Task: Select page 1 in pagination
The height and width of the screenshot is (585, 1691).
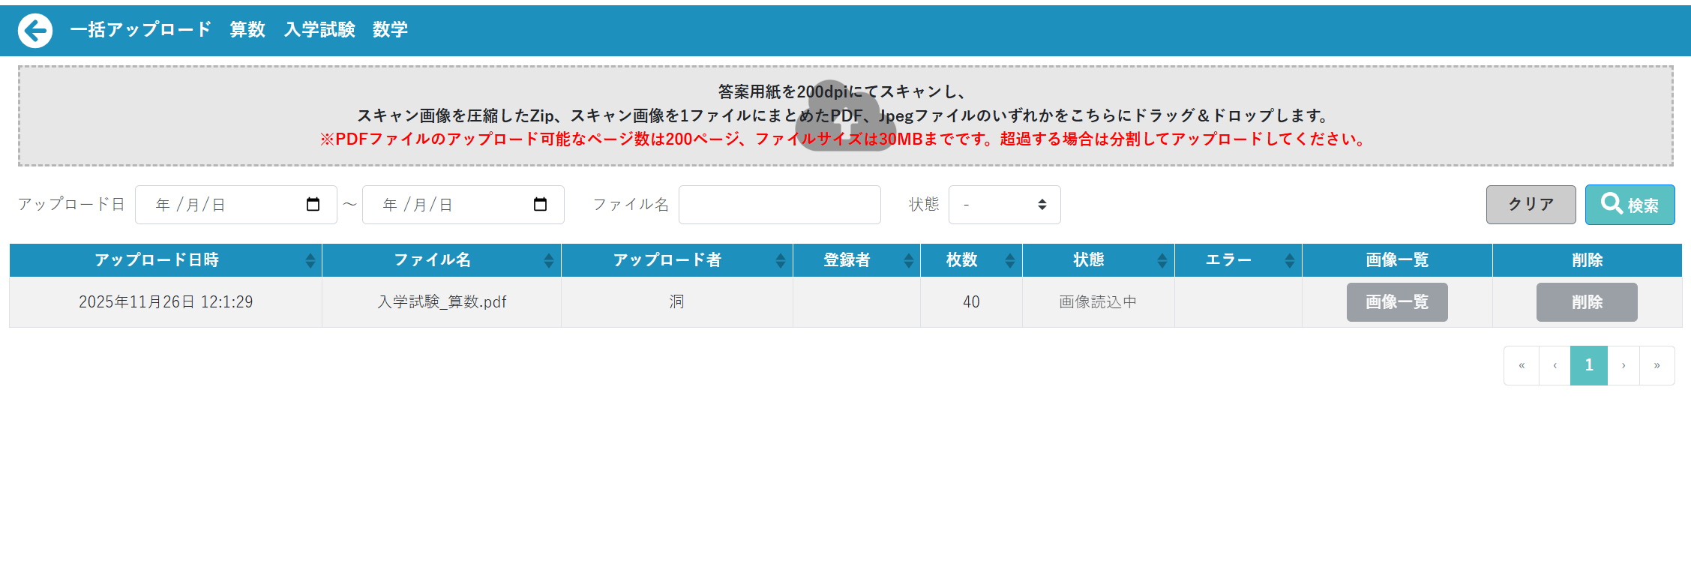Action: (x=1588, y=365)
